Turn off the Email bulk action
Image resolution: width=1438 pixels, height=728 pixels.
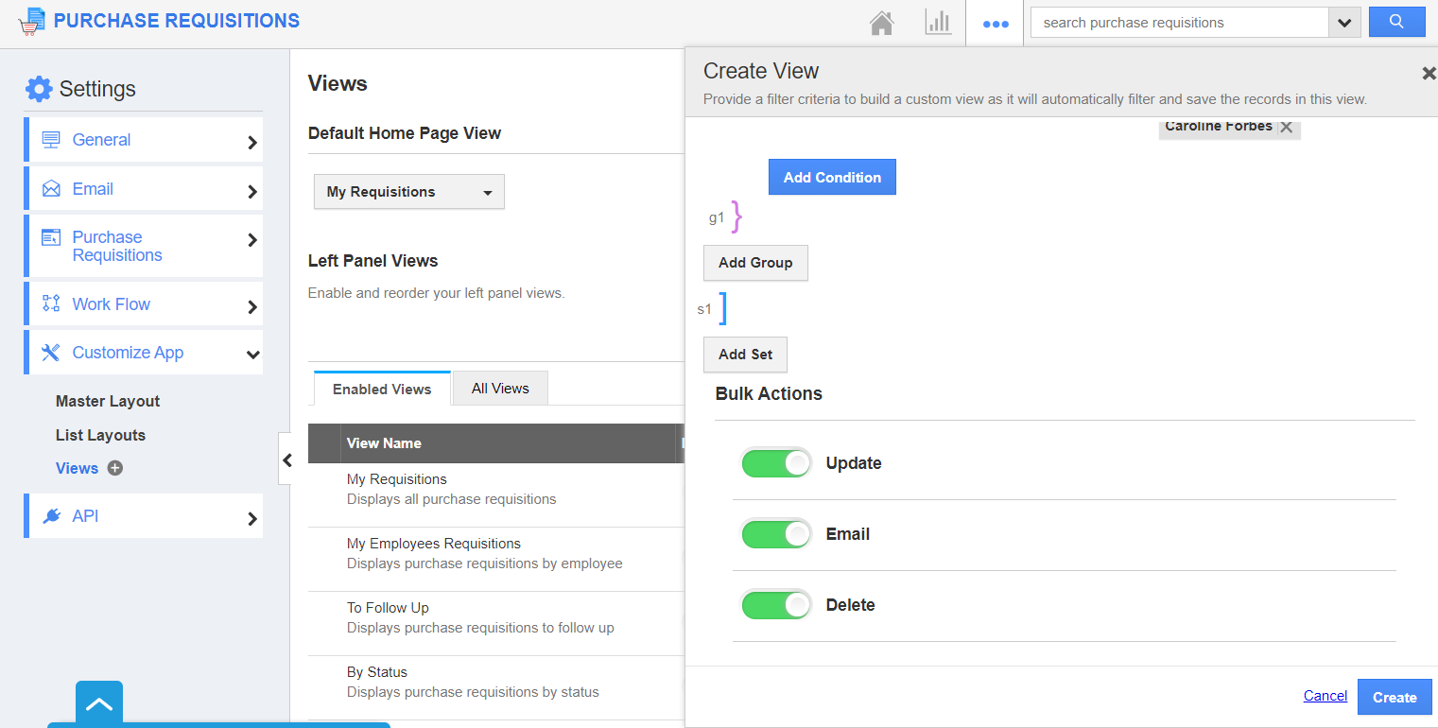pos(775,533)
